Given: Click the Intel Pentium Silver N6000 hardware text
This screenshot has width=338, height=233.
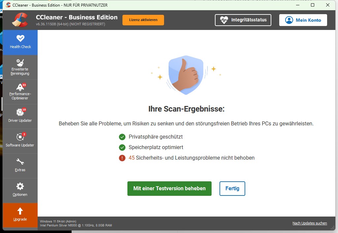Looking at the screenshot, I should click(x=76, y=225).
